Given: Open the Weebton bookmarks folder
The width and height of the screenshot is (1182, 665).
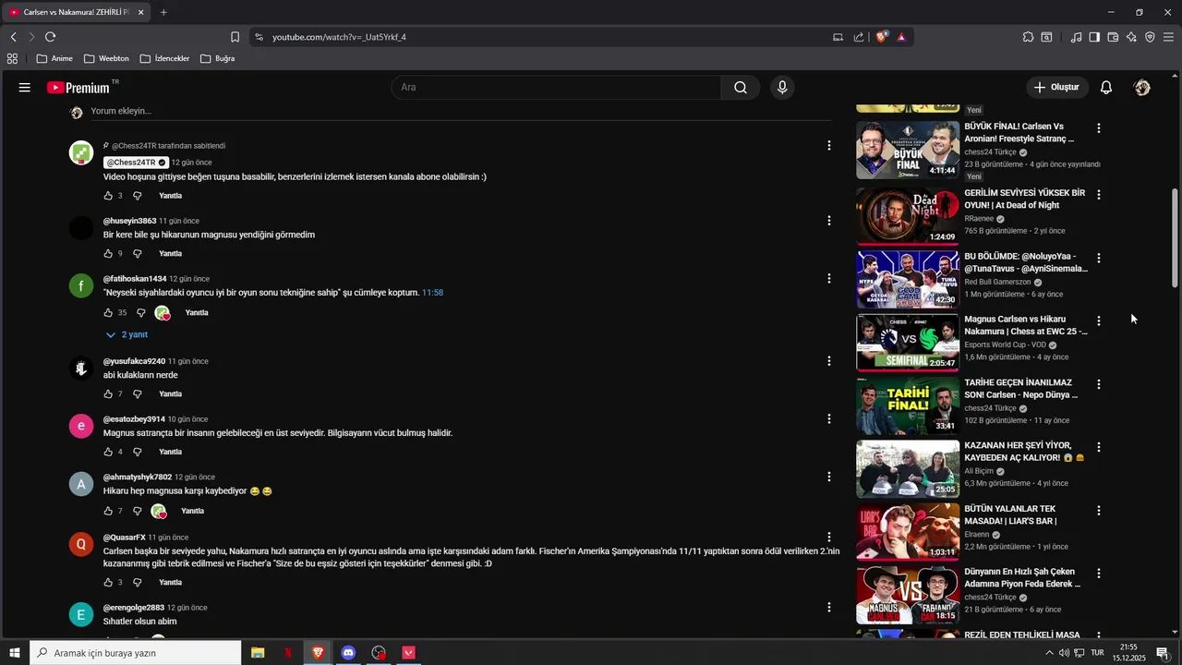Looking at the screenshot, I should (x=106, y=58).
